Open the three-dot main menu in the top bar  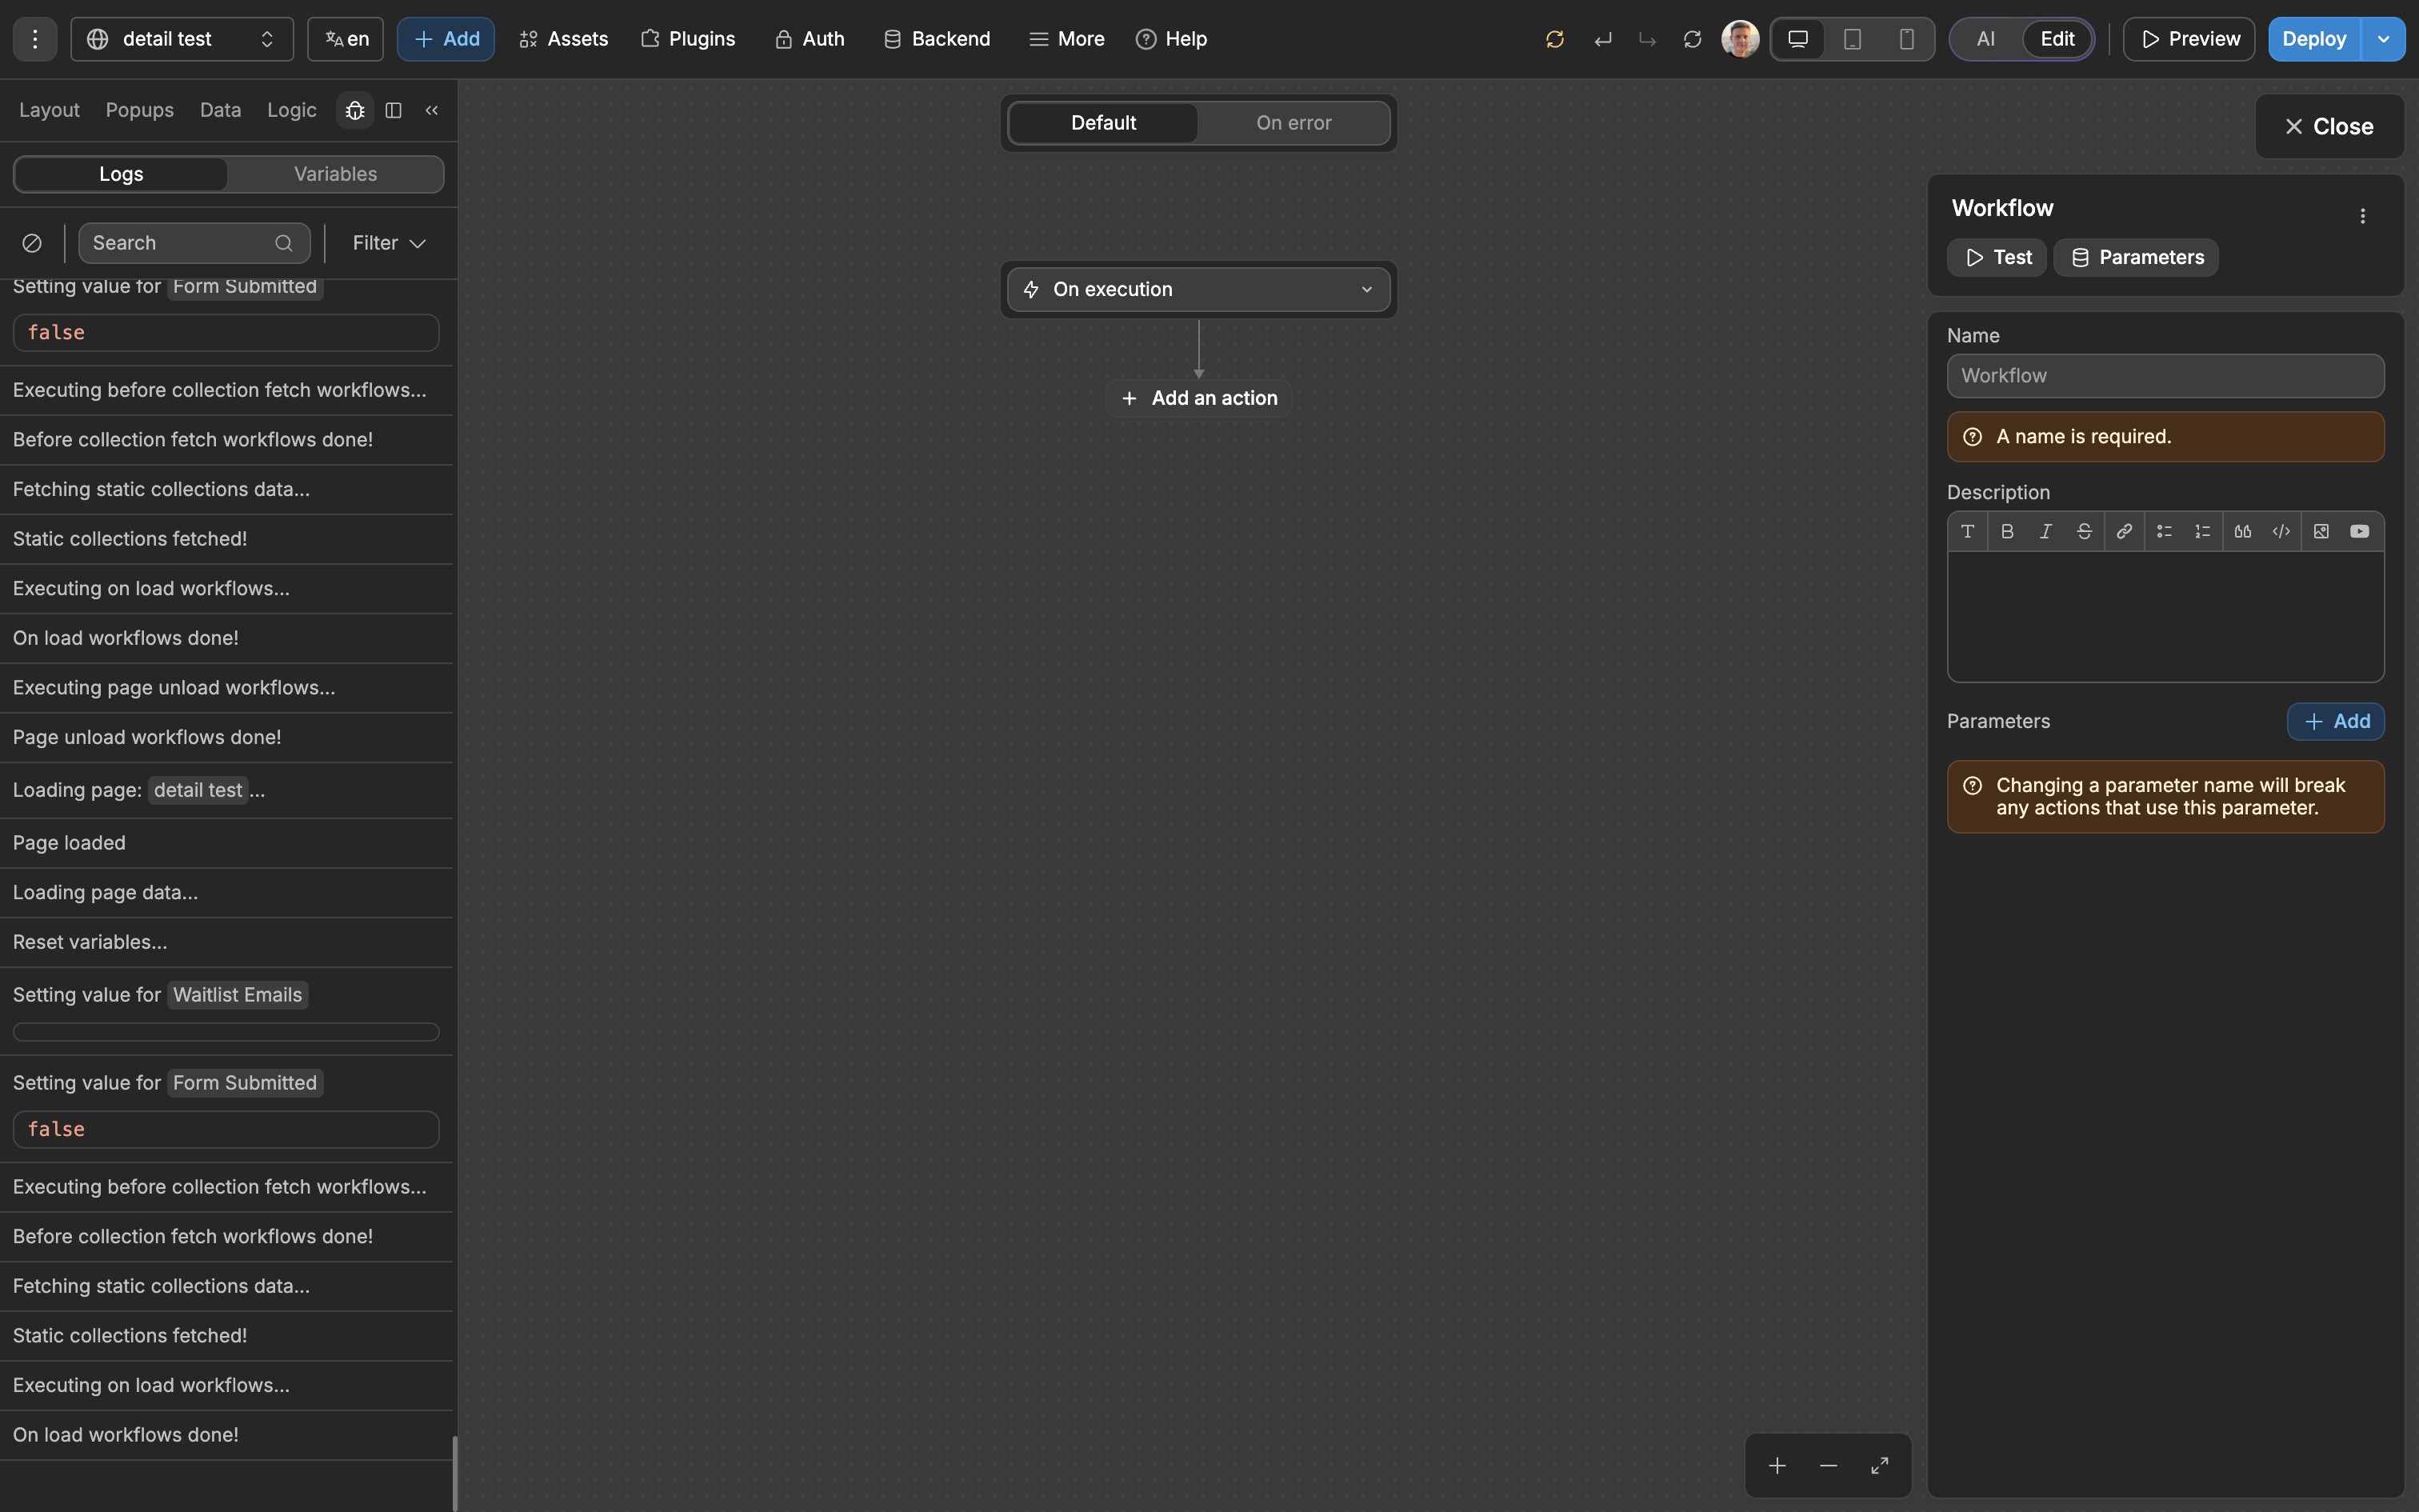35,39
